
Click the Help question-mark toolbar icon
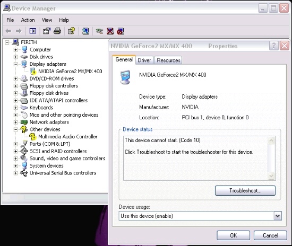pos(71,31)
